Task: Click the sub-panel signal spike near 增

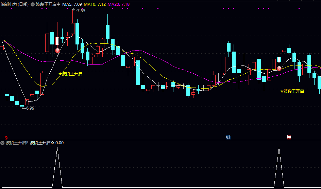Action: point(279,167)
